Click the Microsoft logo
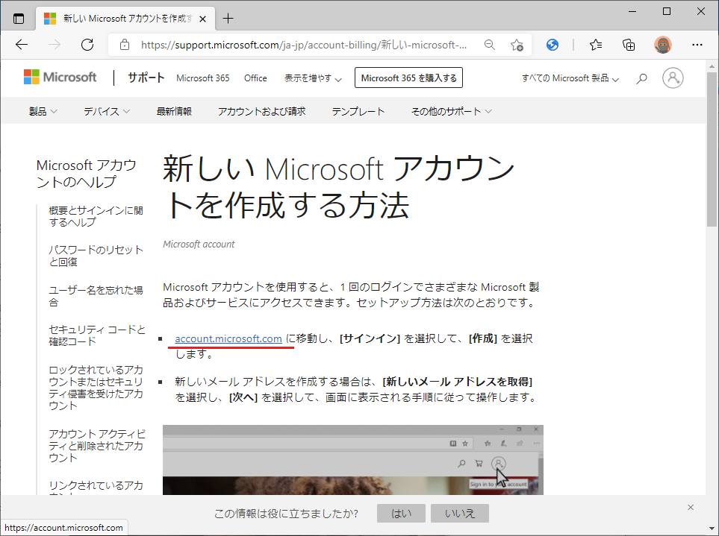Image resolution: width=719 pixels, height=536 pixels. tap(60, 77)
